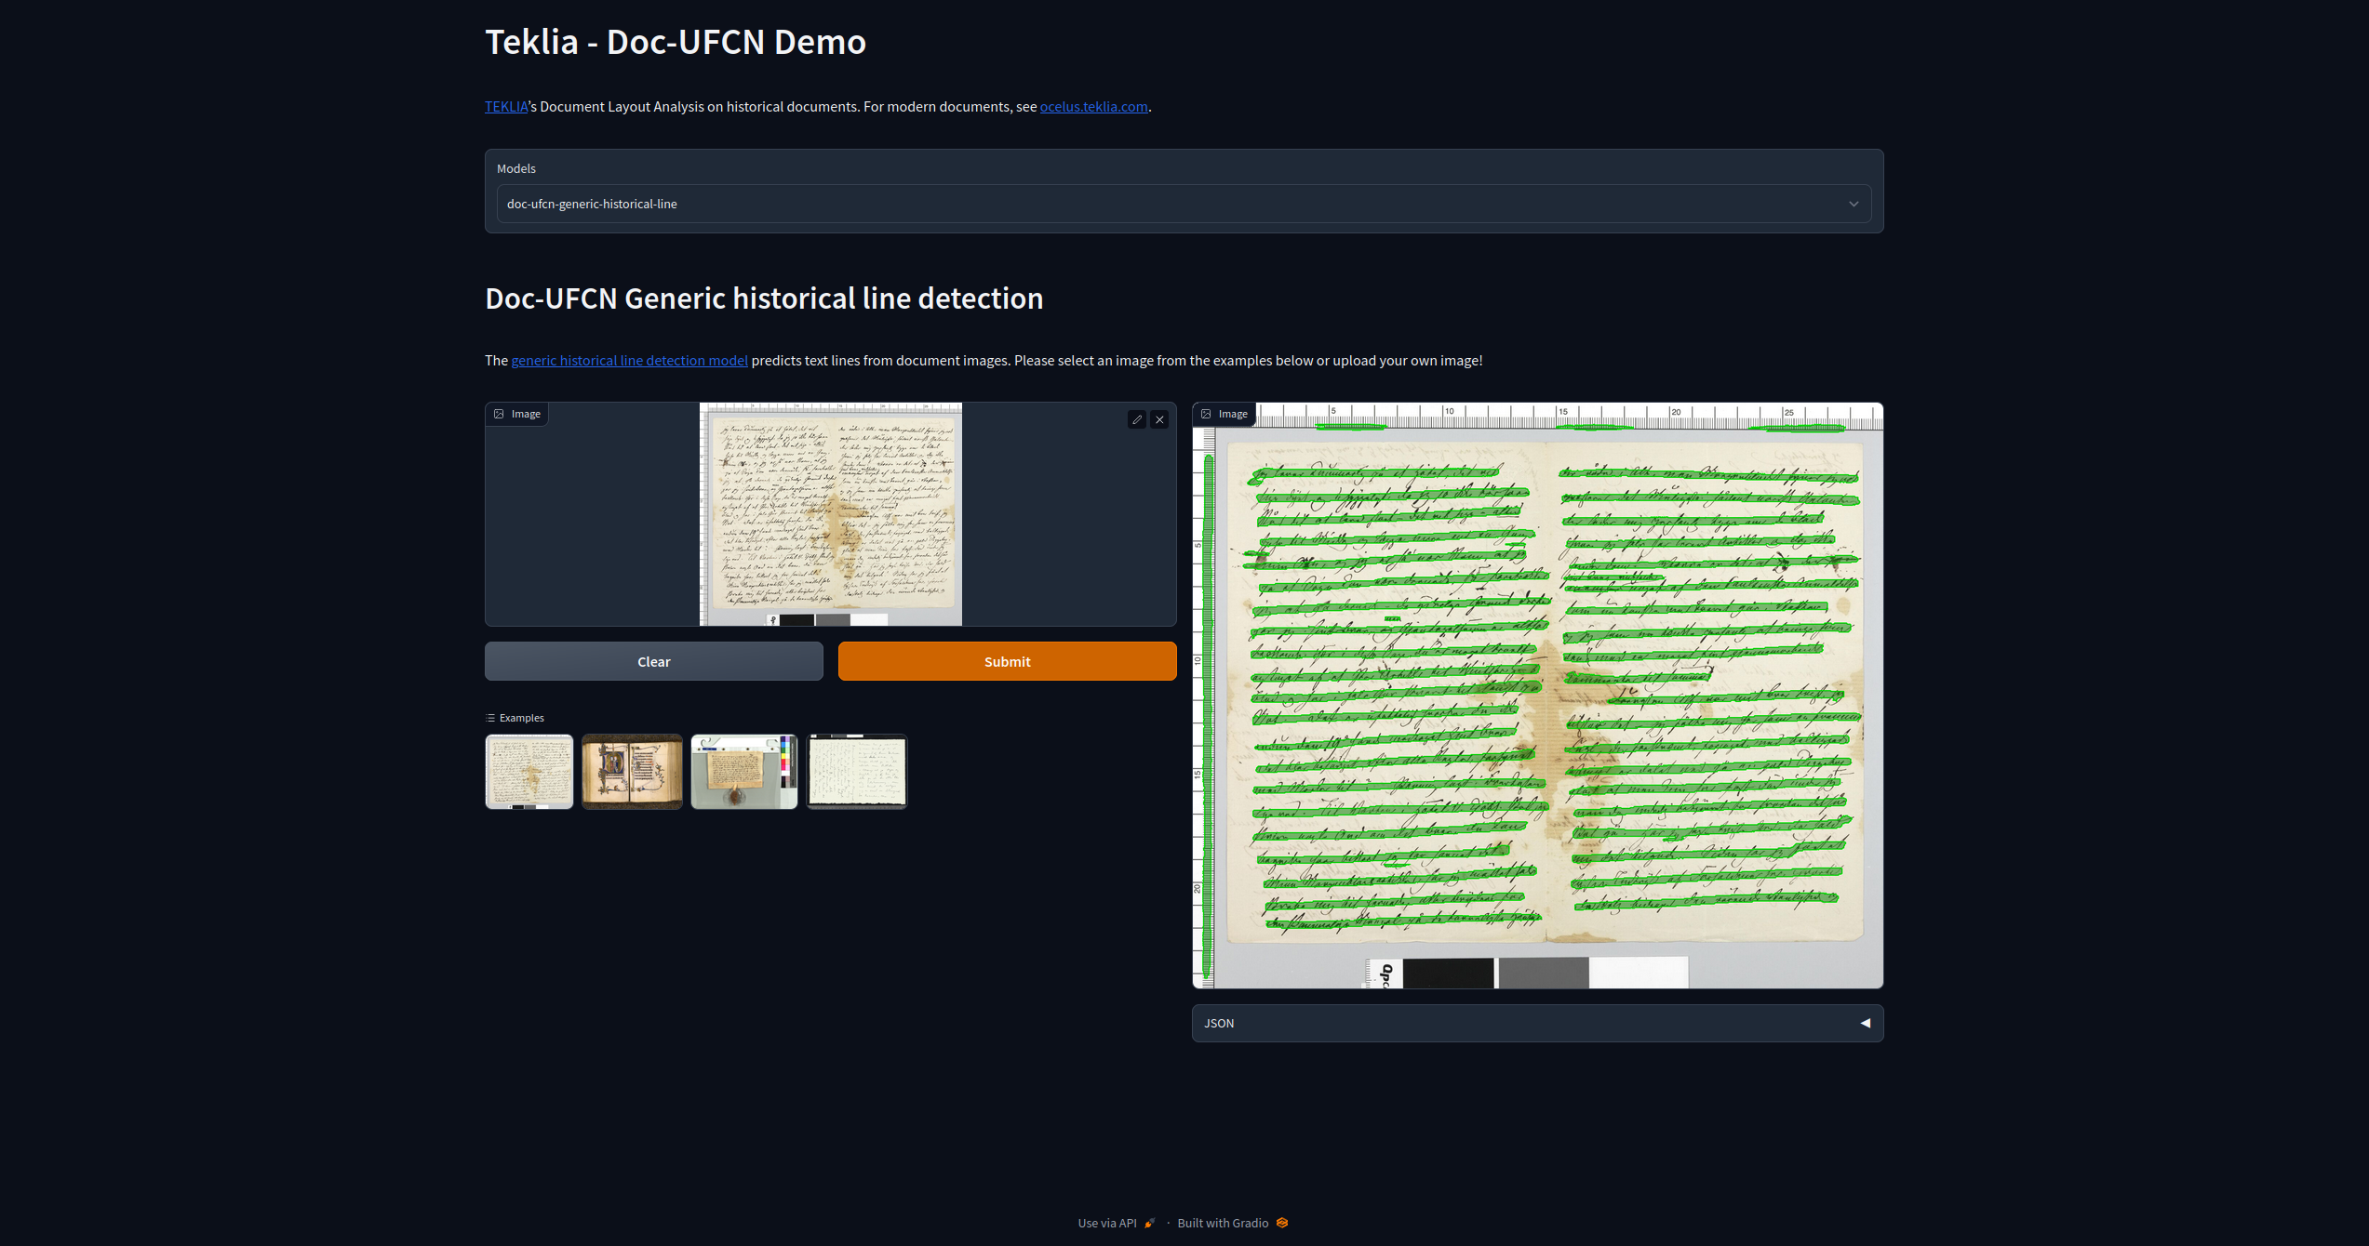Viewport: 2369px width, 1246px height.
Task: Click the Doc-UFCN Generic historical line detection heading
Action: click(x=764, y=298)
